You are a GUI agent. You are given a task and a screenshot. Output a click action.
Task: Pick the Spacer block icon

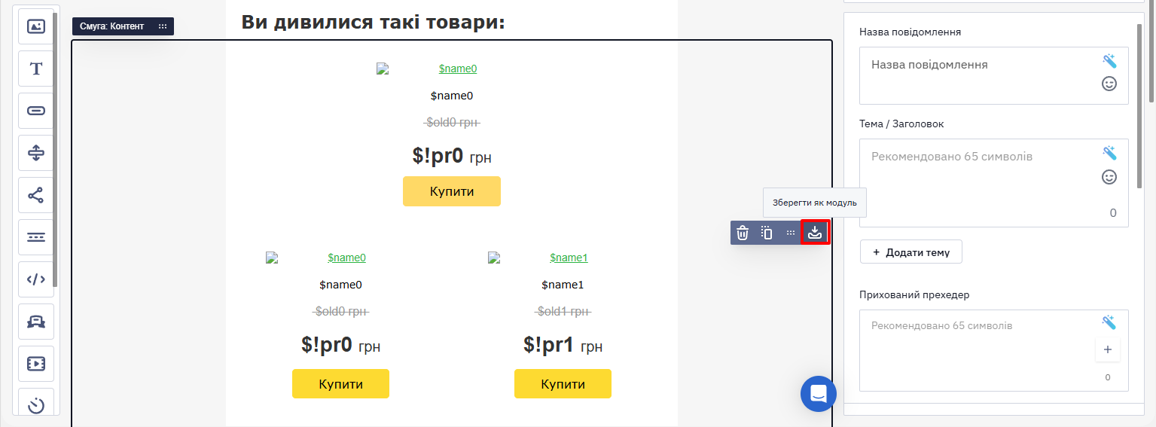tap(36, 153)
